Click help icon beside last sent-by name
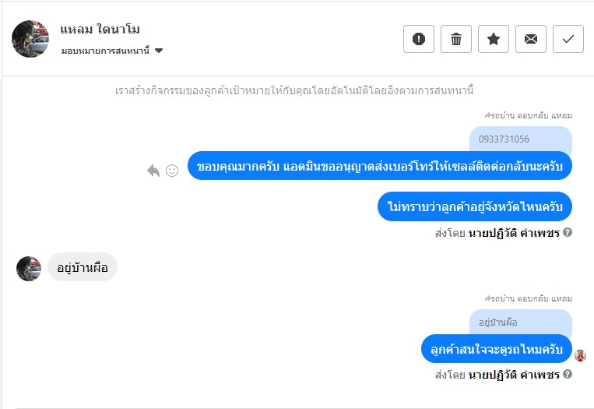 568,375
